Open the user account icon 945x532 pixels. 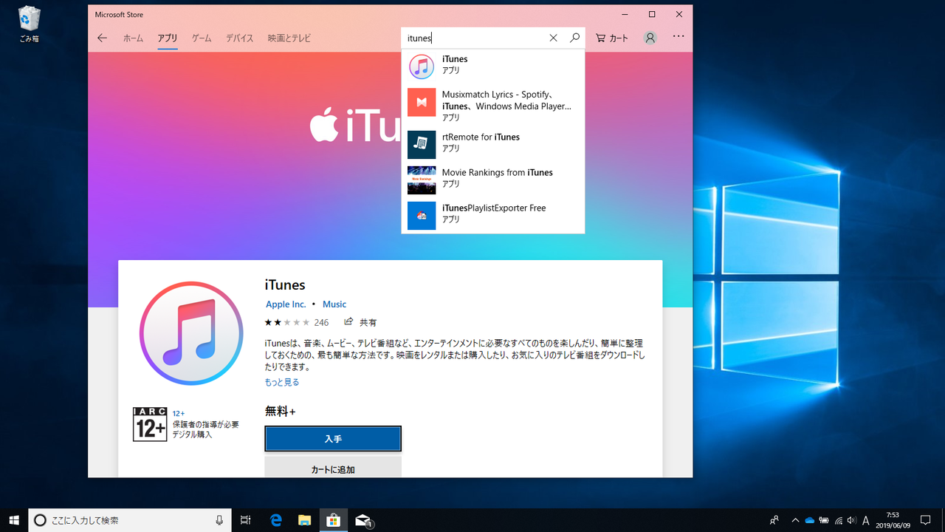pos(650,38)
